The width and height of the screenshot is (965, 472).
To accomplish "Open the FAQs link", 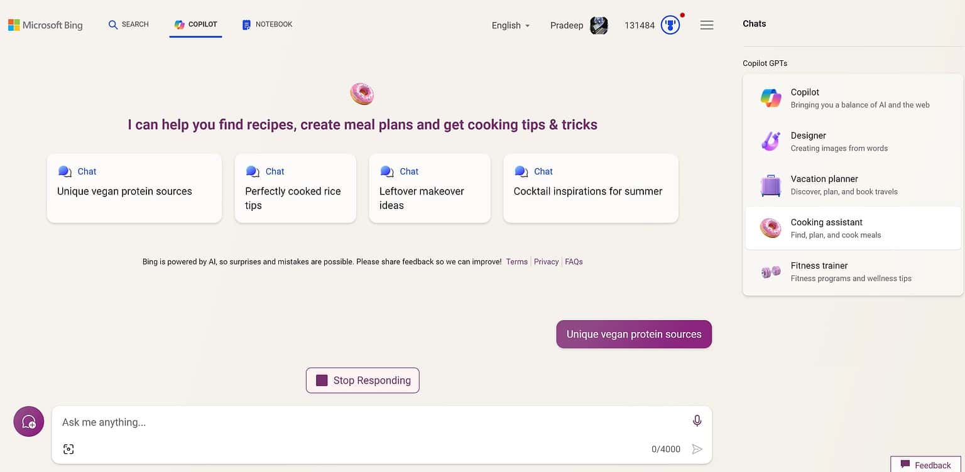I will click(574, 262).
